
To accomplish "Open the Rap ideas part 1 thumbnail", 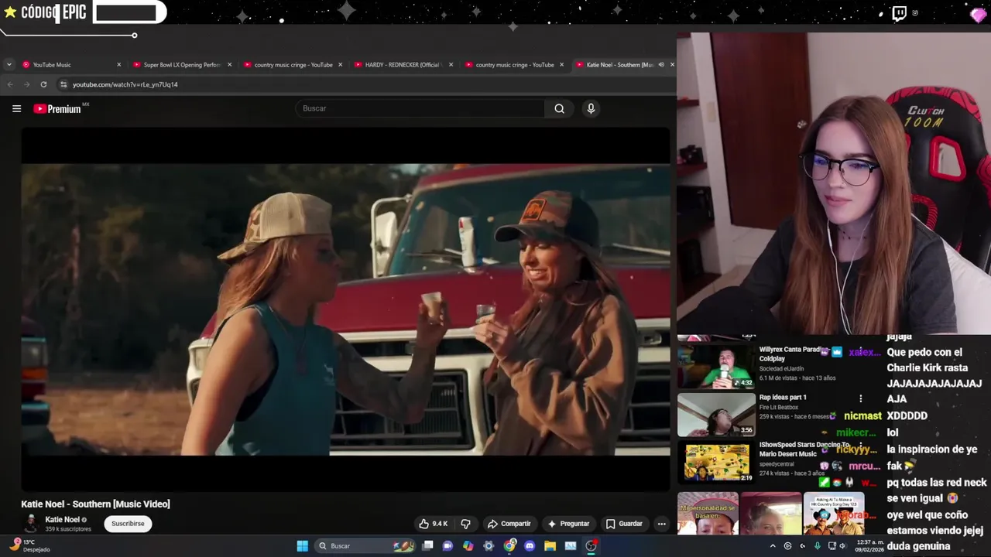I will tap(716, 415).
